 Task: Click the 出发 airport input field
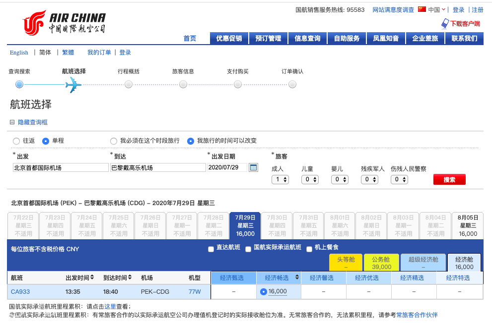[x=61, y=167]
